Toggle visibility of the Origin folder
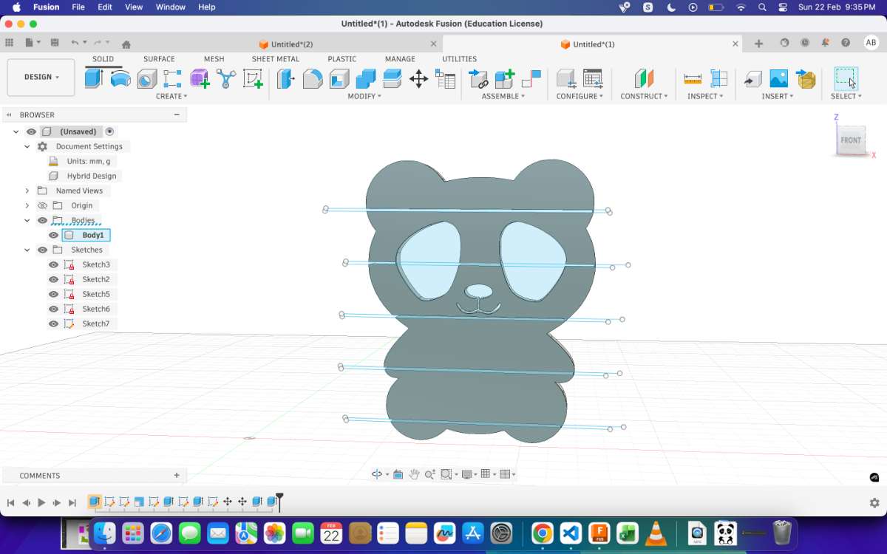Screen dimensions: 887x554 click(42, 205)
